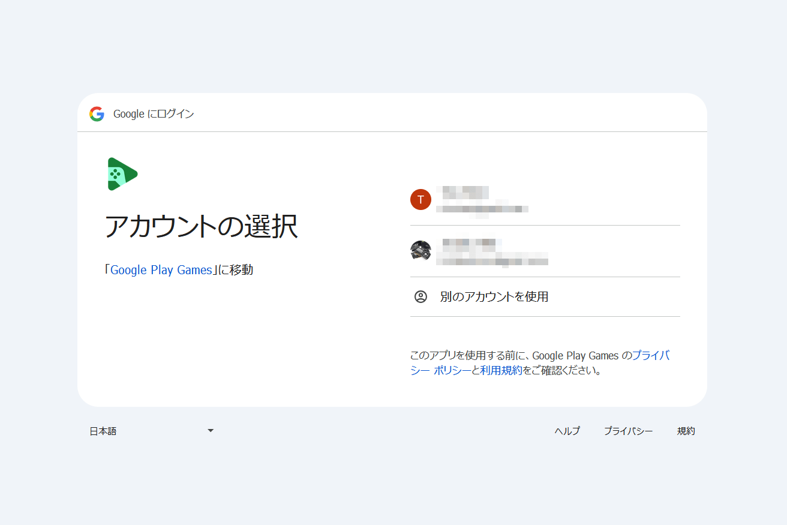This screenshot has width=787, height=525.
Task: Open the Google Play Games link
Action: 161,270
